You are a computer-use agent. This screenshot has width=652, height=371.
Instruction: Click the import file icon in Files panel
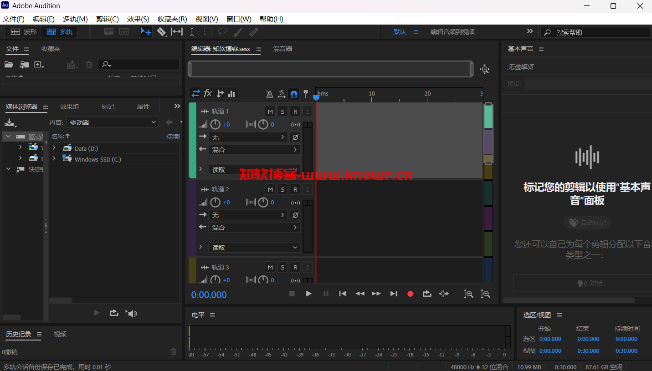click(24, 65)
